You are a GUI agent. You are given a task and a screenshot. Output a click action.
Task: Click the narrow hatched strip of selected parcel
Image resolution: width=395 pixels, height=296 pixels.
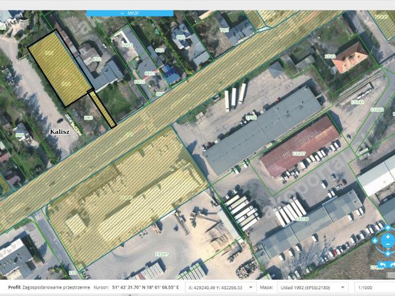tap(102, 110)
